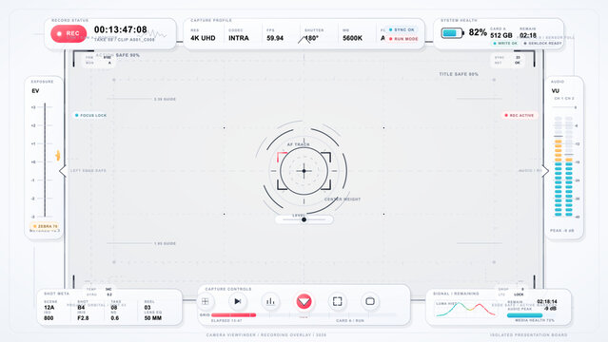
Task: Click the audio VU meter bars
Action: [x=563, y=165]
